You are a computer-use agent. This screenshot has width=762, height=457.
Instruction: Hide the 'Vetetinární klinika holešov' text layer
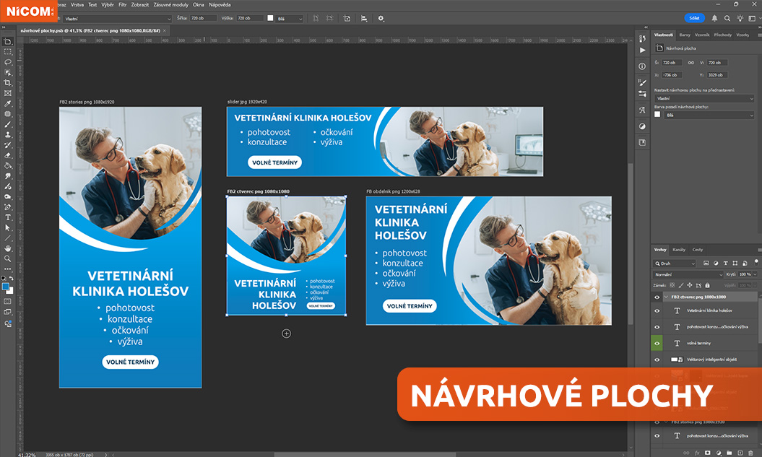(x=657, y=310)
